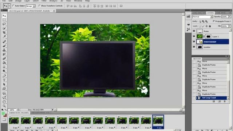This screenshot has height=131, width=233.
Task: Select the Eyedropper tool
Action: (x=4, y=36)
